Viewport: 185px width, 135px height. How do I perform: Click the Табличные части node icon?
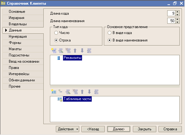click(60, 99)
